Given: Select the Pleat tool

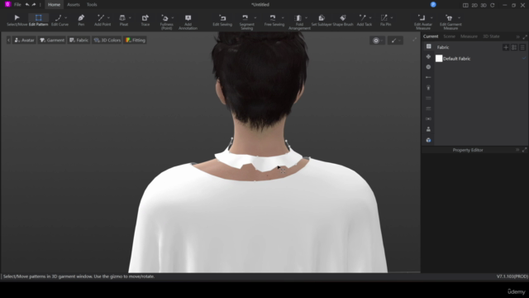Looking at the screenshot, I should 123,20.
